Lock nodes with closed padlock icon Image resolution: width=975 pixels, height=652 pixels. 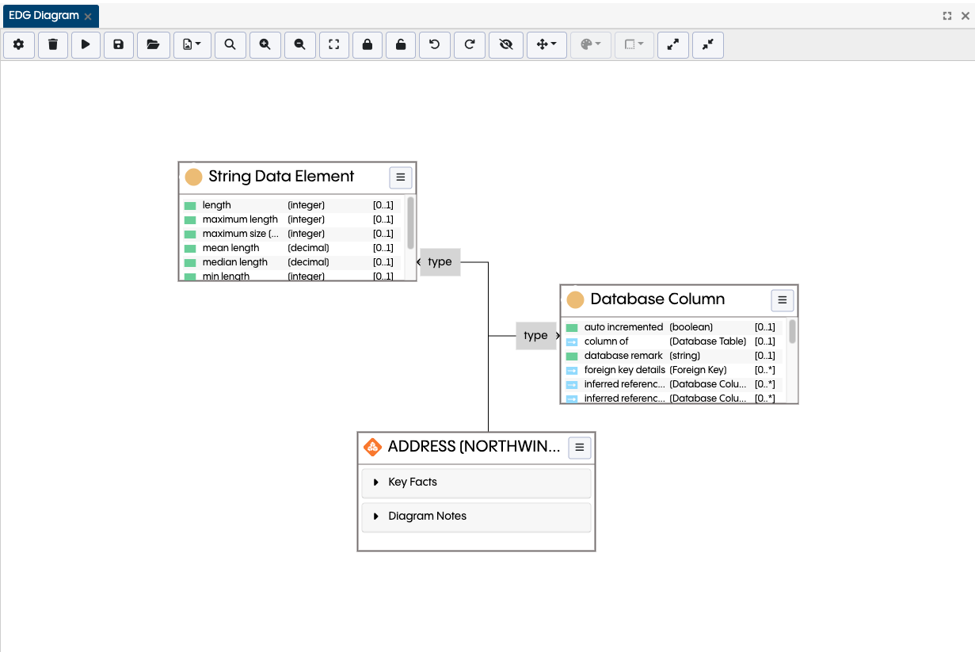[x=368, y=45]
